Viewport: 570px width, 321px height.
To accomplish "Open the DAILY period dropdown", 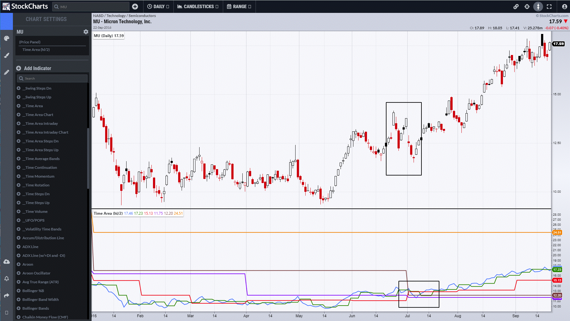I will click(x=158, y=7).
